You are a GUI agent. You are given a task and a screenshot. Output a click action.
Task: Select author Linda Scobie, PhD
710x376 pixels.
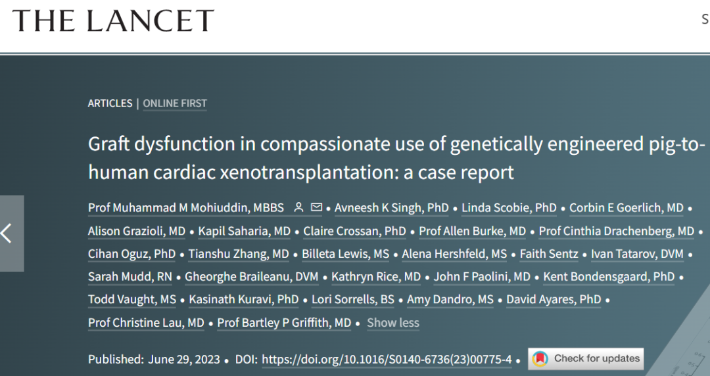pyautogui.click(x=509, y=208)
